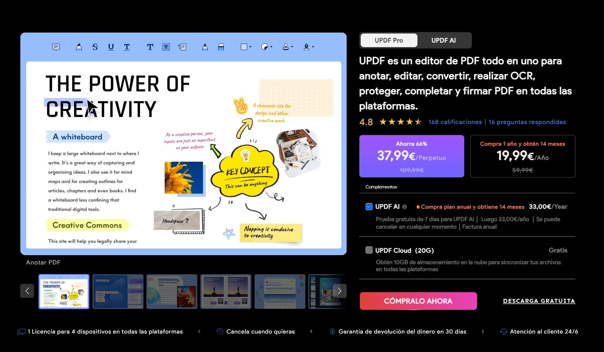Select the third PDF thumbnail preview
The image size is (604, 352).
(172, 291)
